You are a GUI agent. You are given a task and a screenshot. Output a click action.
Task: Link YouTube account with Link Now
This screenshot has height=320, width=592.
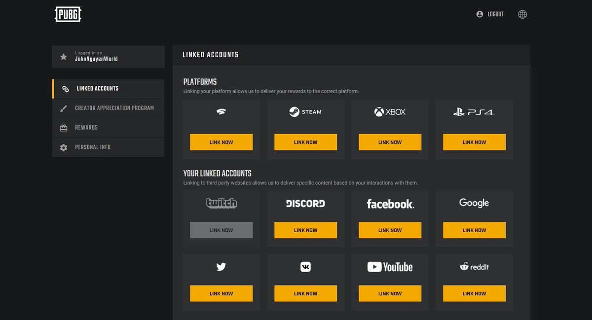click(x=390, y=293)
